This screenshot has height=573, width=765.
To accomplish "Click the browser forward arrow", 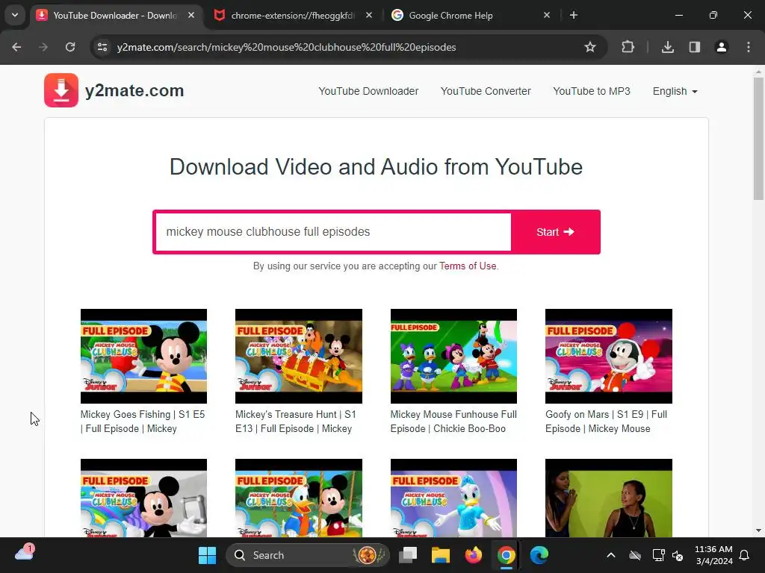I will pyautogui.click(x=43, y=47).
